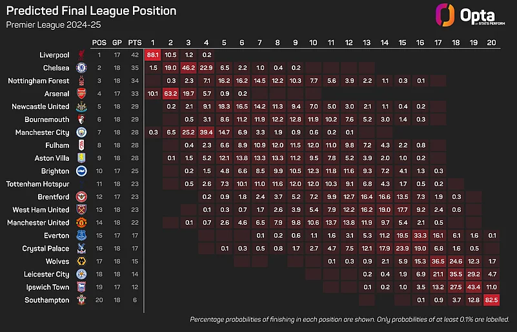
Task: Click the Manchester City crest
Action: pos(81,132)
